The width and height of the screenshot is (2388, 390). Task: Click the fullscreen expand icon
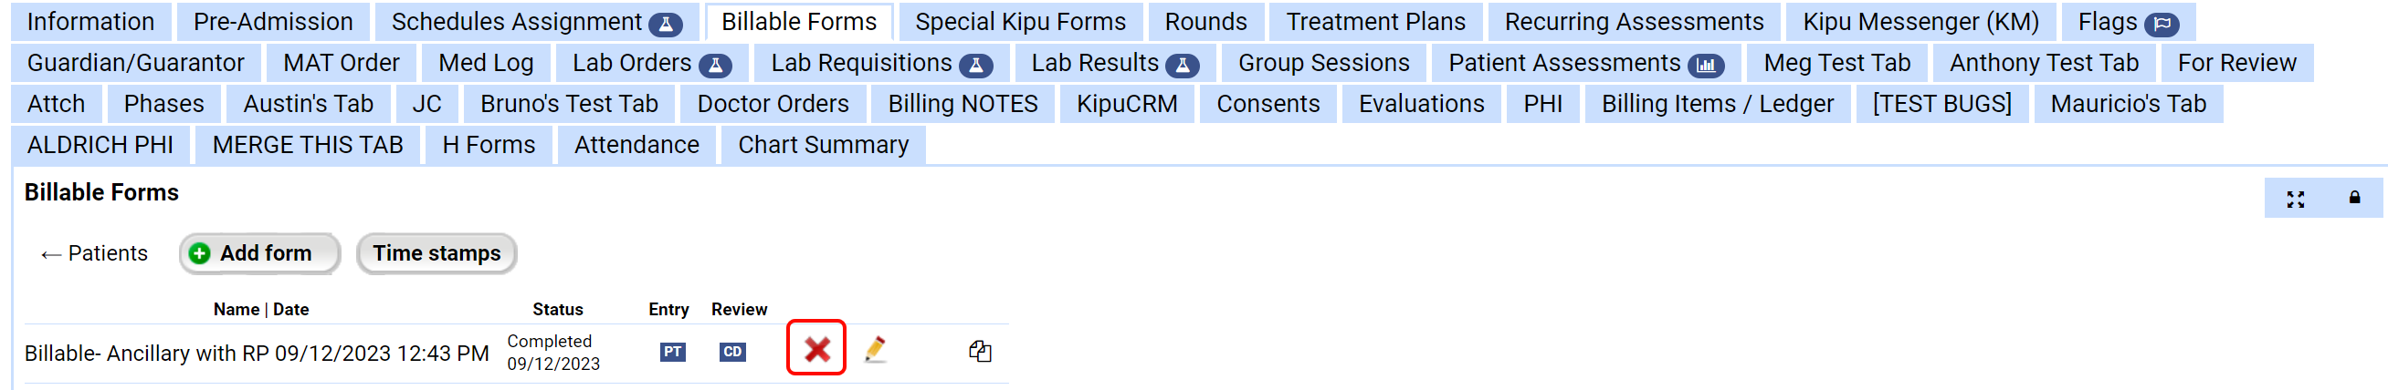[2294, 199]
